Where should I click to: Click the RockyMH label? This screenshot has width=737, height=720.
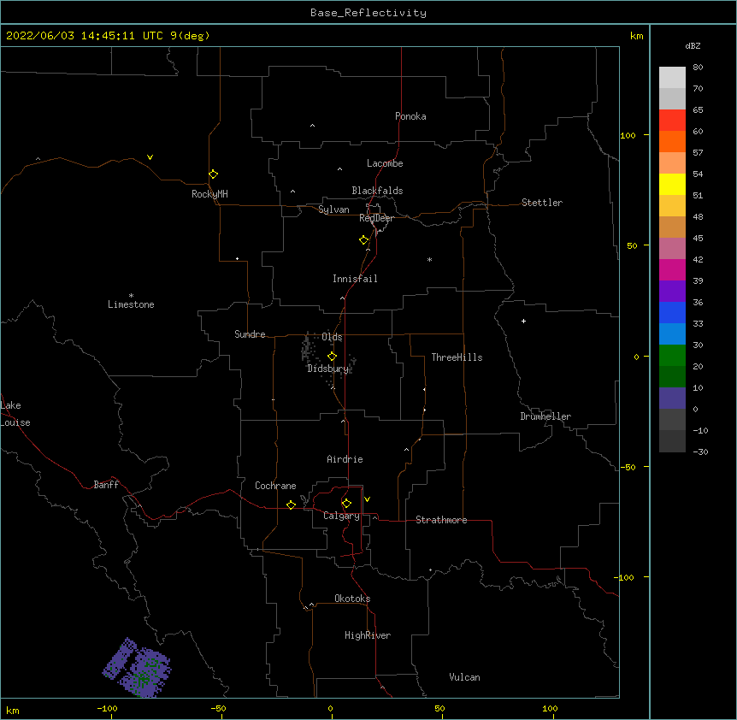tap(209, 194)
